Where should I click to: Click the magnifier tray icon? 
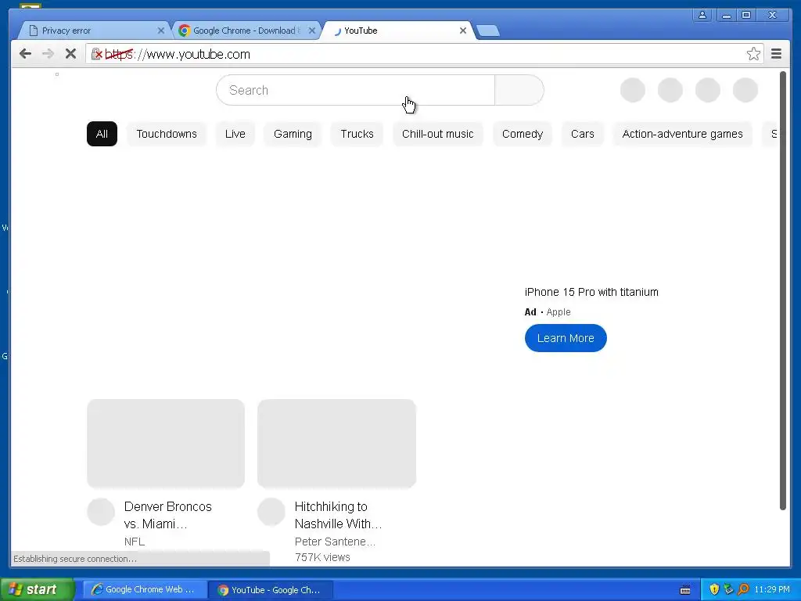(x=743, y=589)
